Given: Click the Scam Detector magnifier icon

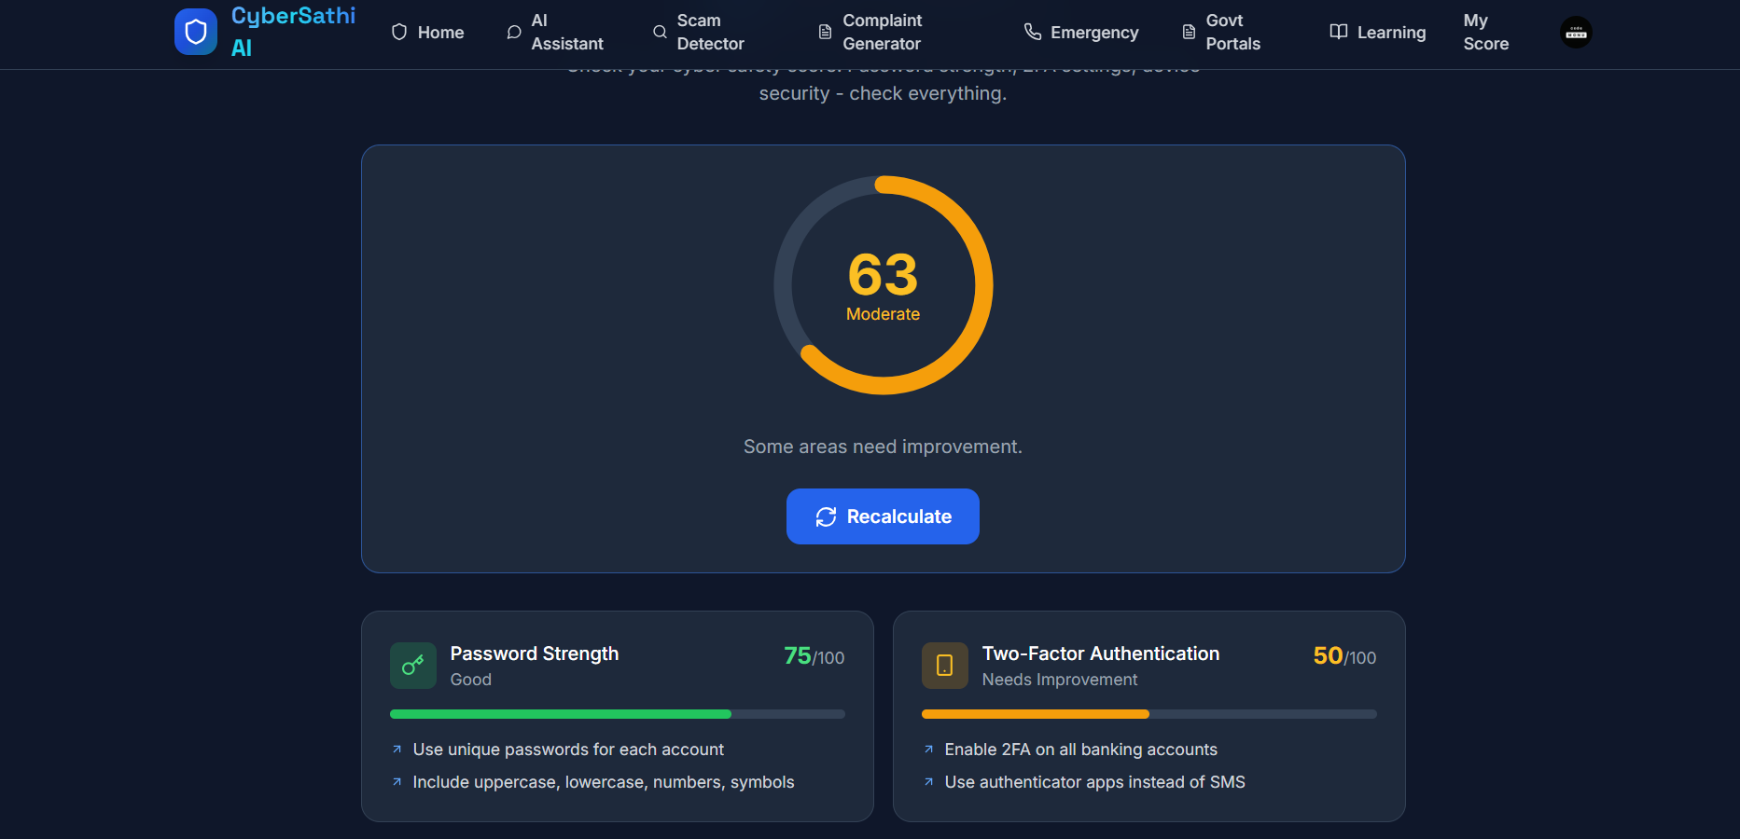Looking at the screenshot, I should [x=660, y=32].
